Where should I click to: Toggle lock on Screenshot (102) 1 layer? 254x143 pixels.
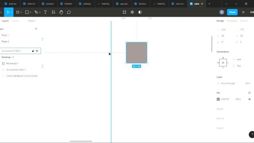(33, 51)
